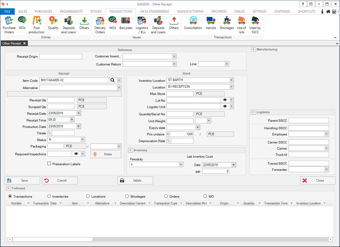Click the Receipt Qty input field
The width and height of the screenshot is (340, 247).
61,100
